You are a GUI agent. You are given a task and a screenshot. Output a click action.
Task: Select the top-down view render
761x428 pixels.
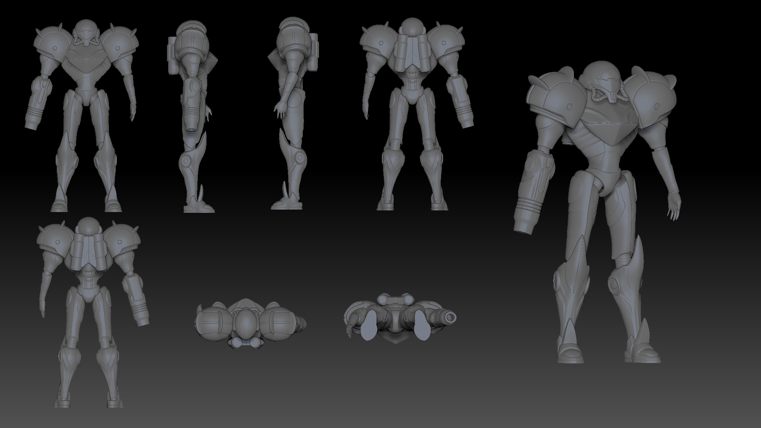coord(251,324)
